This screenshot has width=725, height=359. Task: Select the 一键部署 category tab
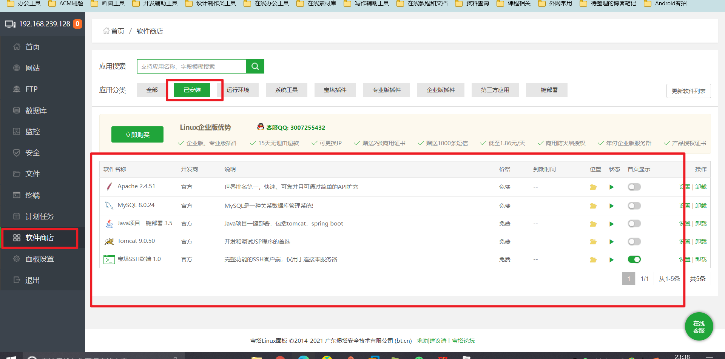(546, 90)
